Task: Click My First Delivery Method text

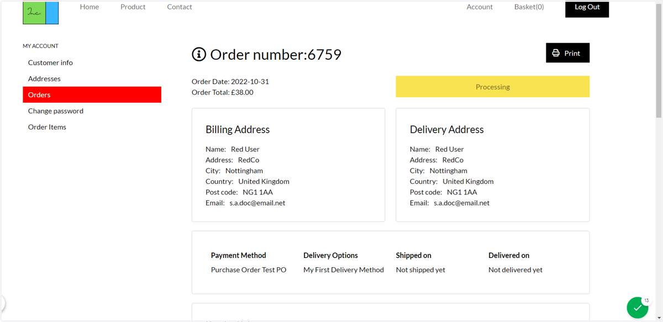Action: [x=344, y=270]
